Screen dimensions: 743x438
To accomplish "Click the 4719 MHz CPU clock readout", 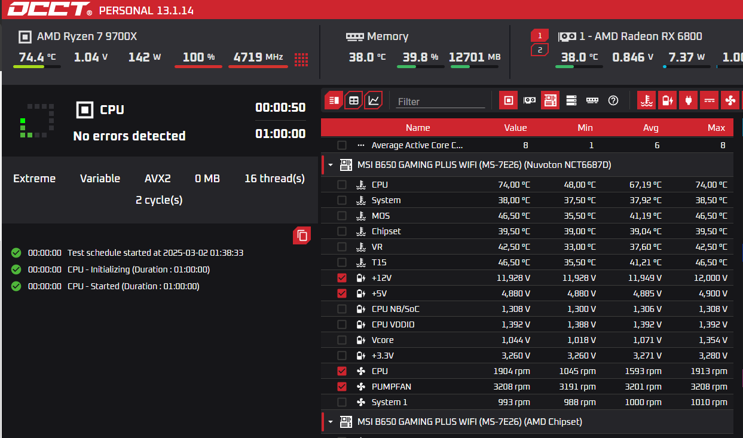I will pos(258,57).
